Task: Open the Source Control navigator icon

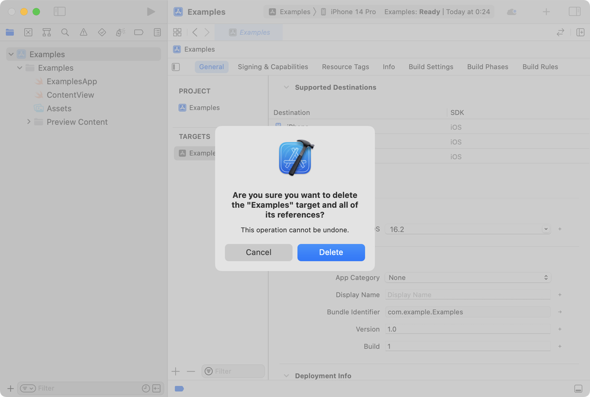Action: pos(28,32)
